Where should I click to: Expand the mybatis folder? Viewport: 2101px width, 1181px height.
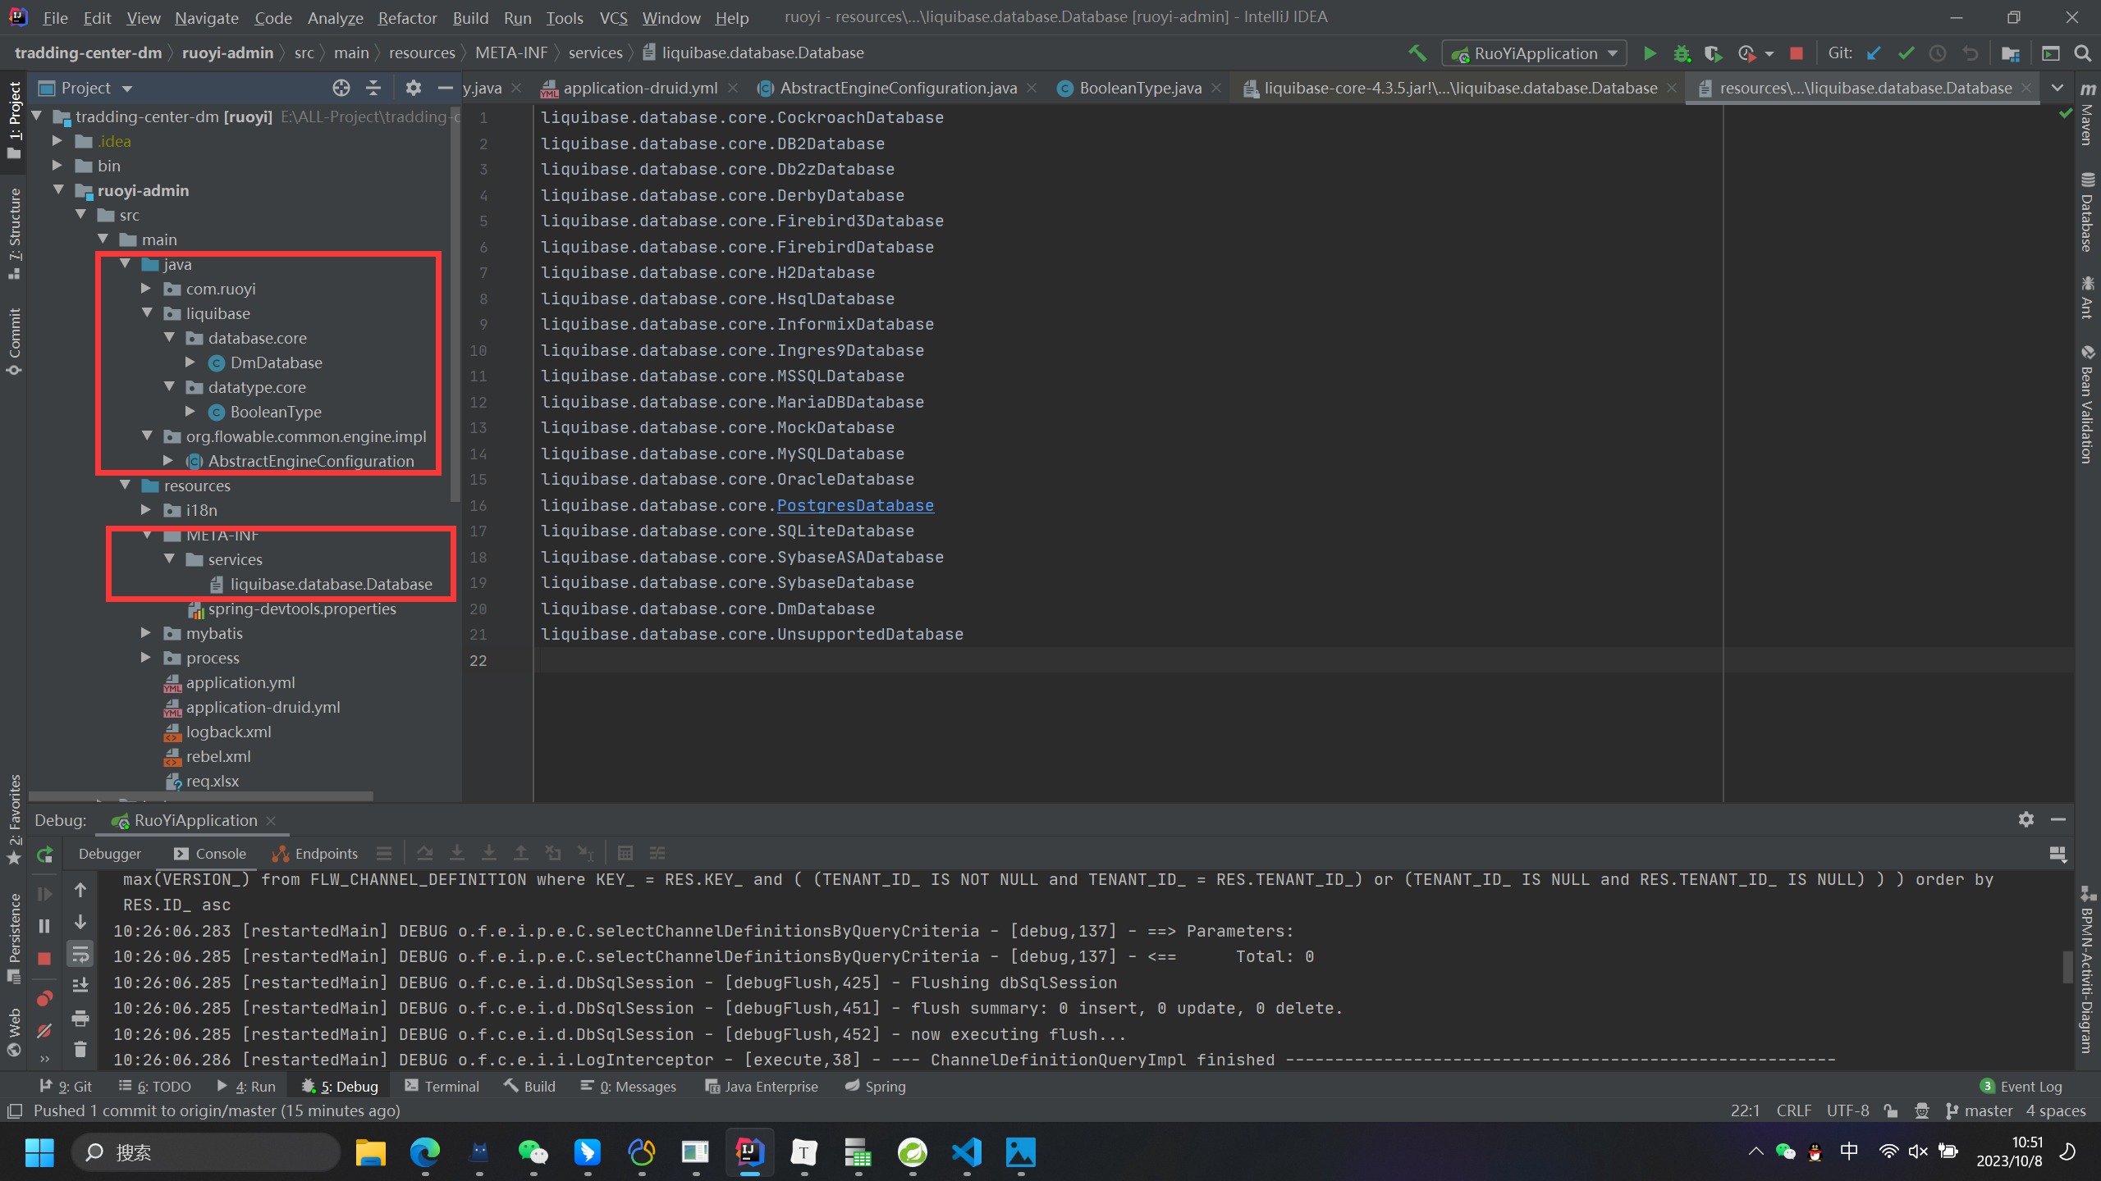(146, 633)
